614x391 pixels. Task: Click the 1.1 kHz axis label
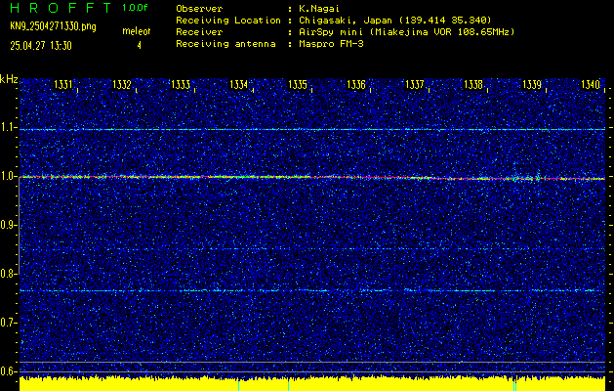click(8, 127)
